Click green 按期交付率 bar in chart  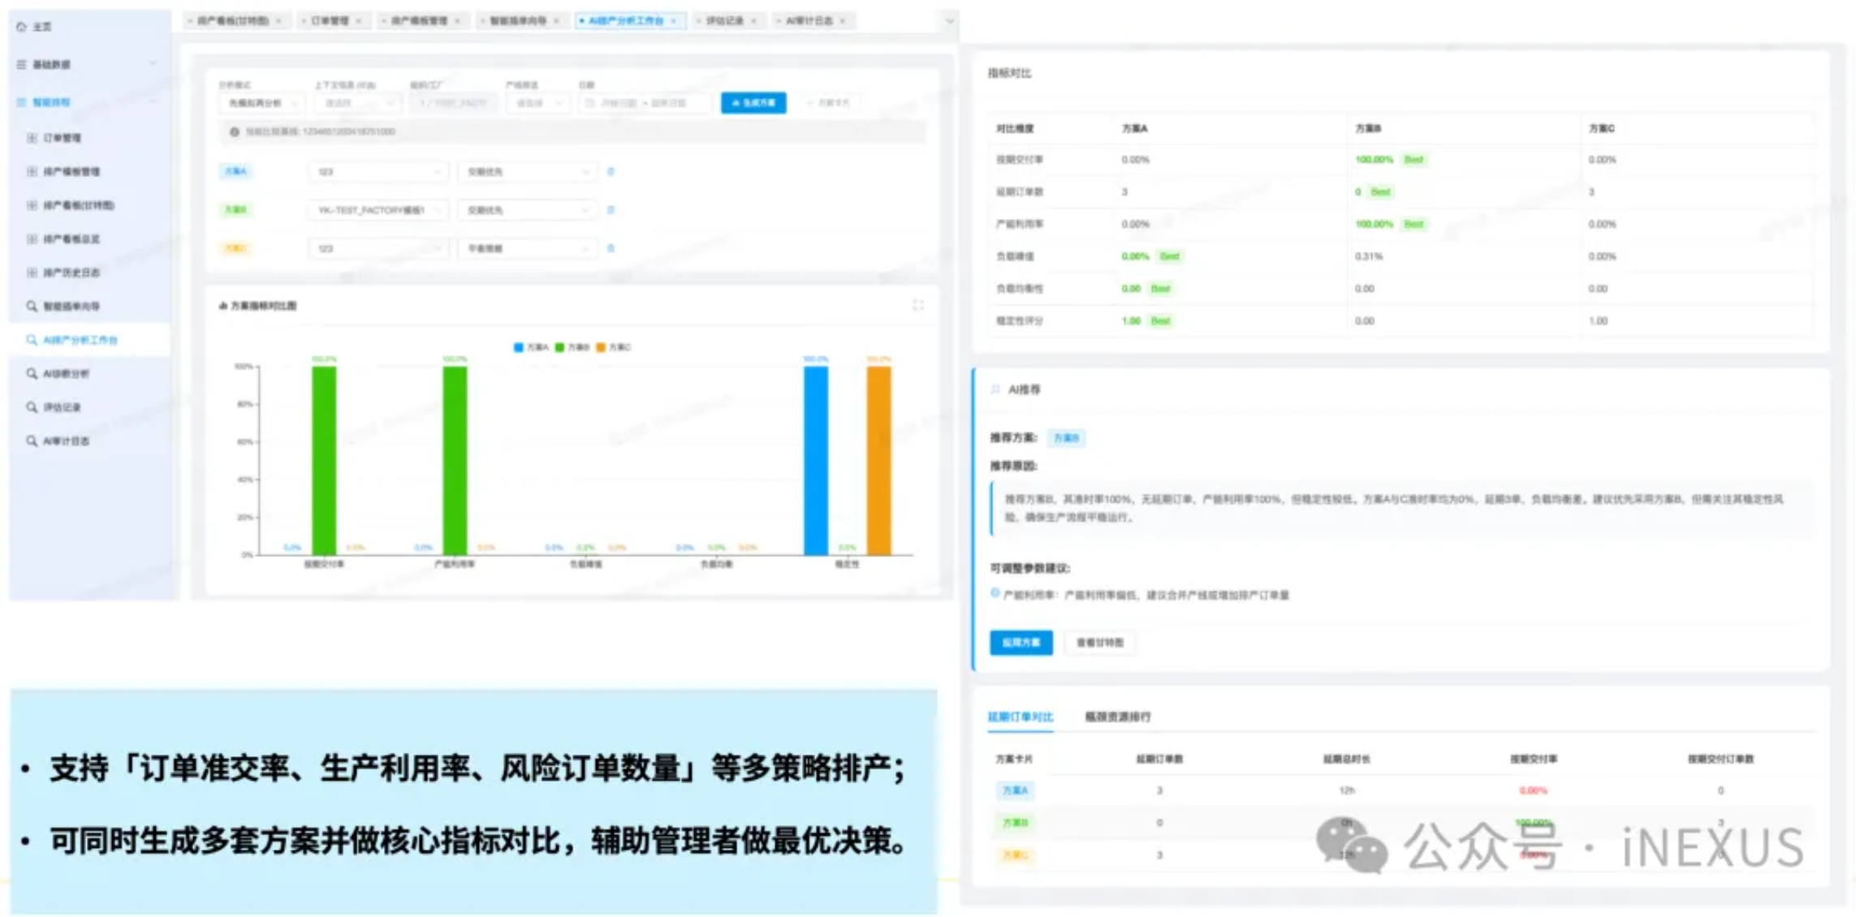coord(324,461)
